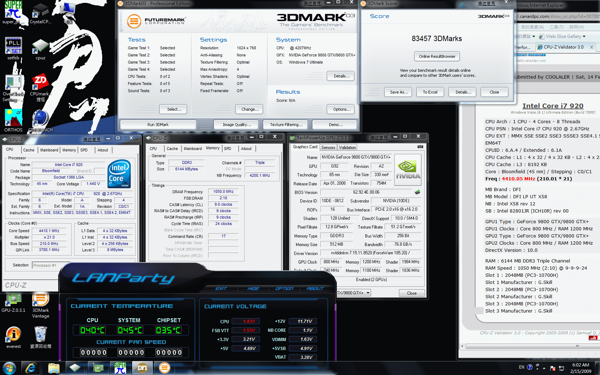This screenshot has width=600, height=375.
Task: Click EXIT in LANParty monitor
Action: [x=221, y=289]
